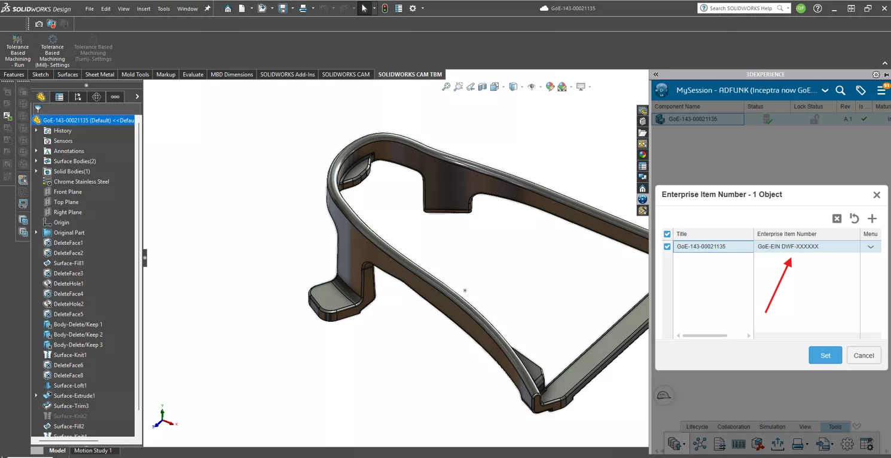Select the Body-Delete/Keep 2 feature
This screenshot has height=458, width=891.
pyautogui.click(x=78, y=334)
